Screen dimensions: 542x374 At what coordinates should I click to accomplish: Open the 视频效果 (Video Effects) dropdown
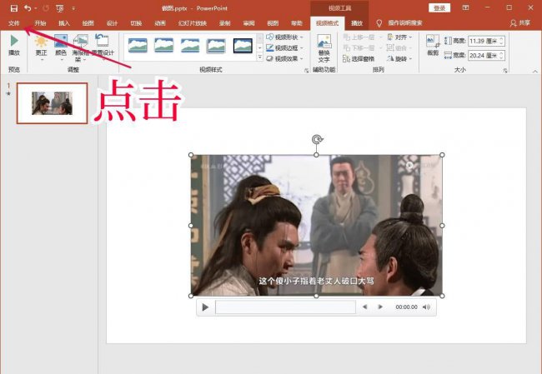[285, 58]
